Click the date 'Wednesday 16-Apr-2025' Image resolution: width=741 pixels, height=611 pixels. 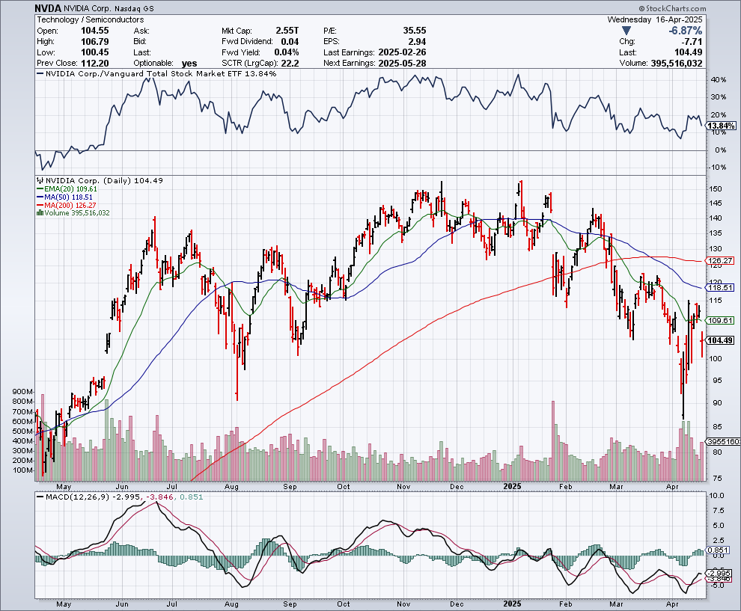(x=654, y=20)
